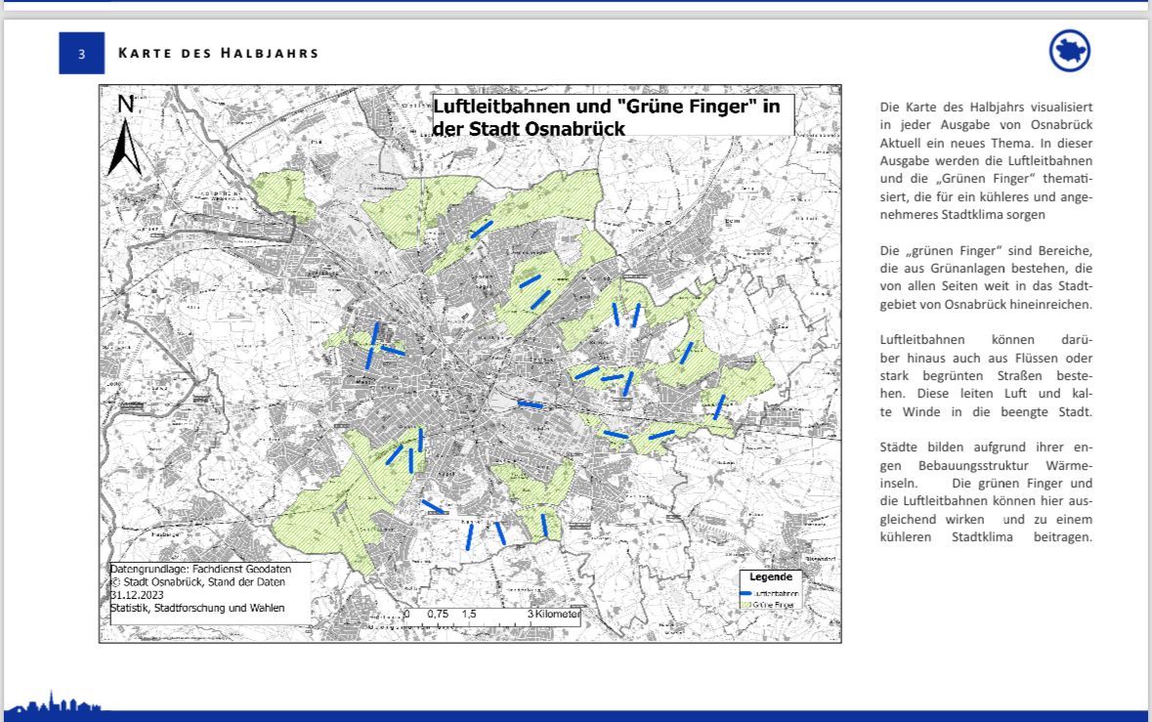Screen dimensions: 1152x722
Task: Click the 'Legende' heading in map legend
Action: click(770, 577)
